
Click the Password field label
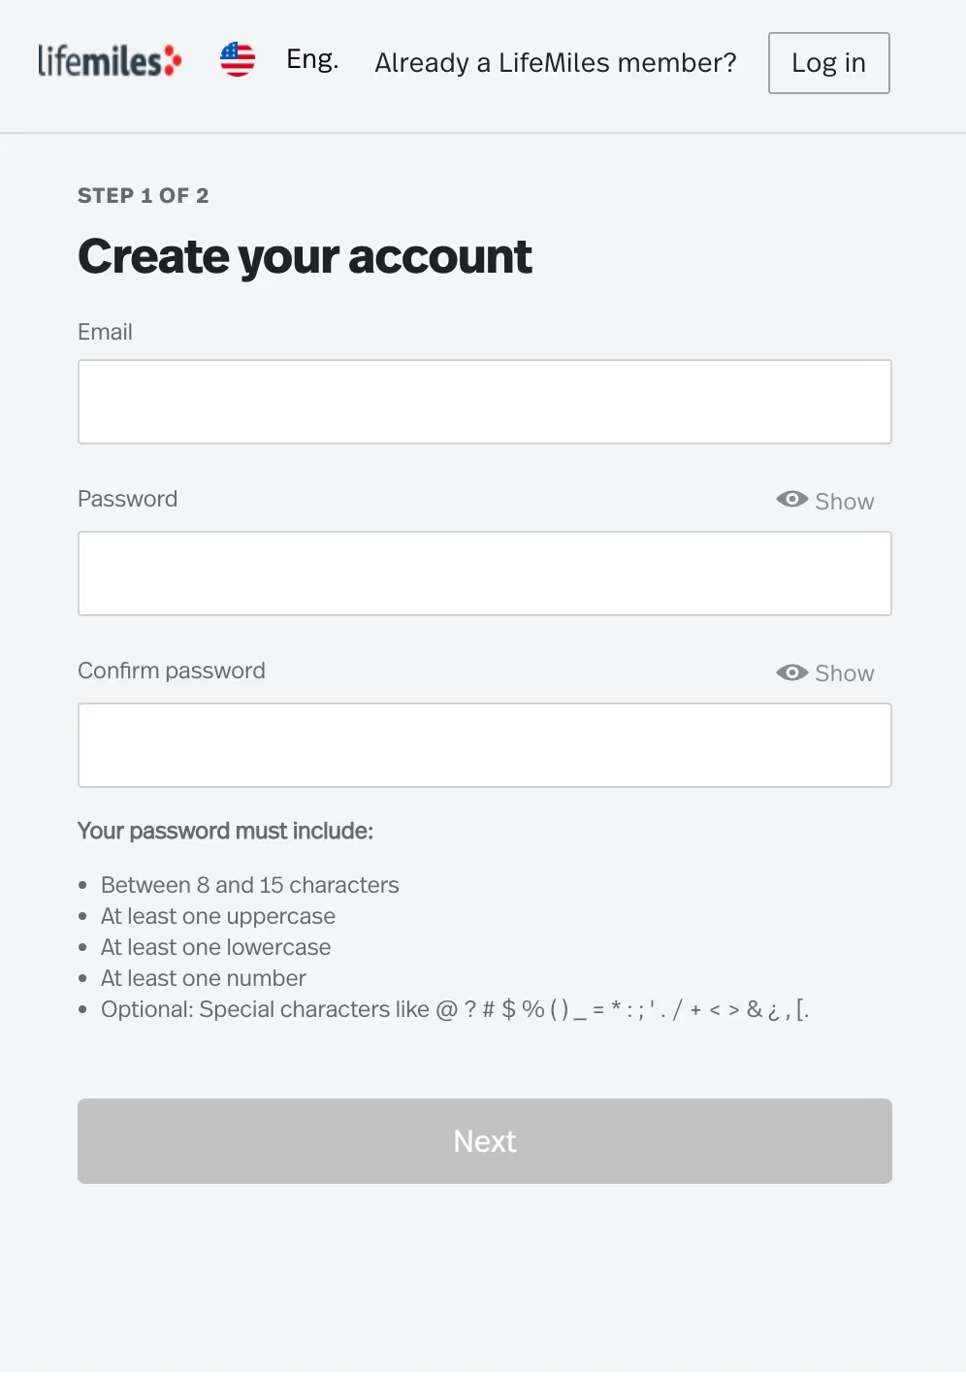pos(127,499)
